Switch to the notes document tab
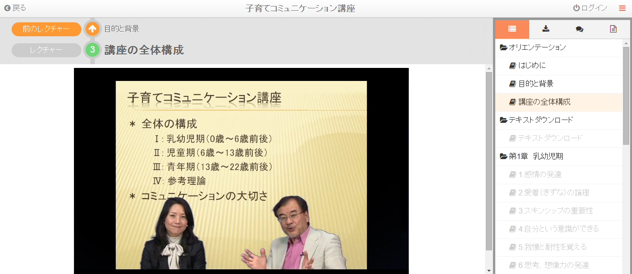Image resolution: width=632 pixels, height=274 pixels. pyautogui.click(x=613, y=29)
